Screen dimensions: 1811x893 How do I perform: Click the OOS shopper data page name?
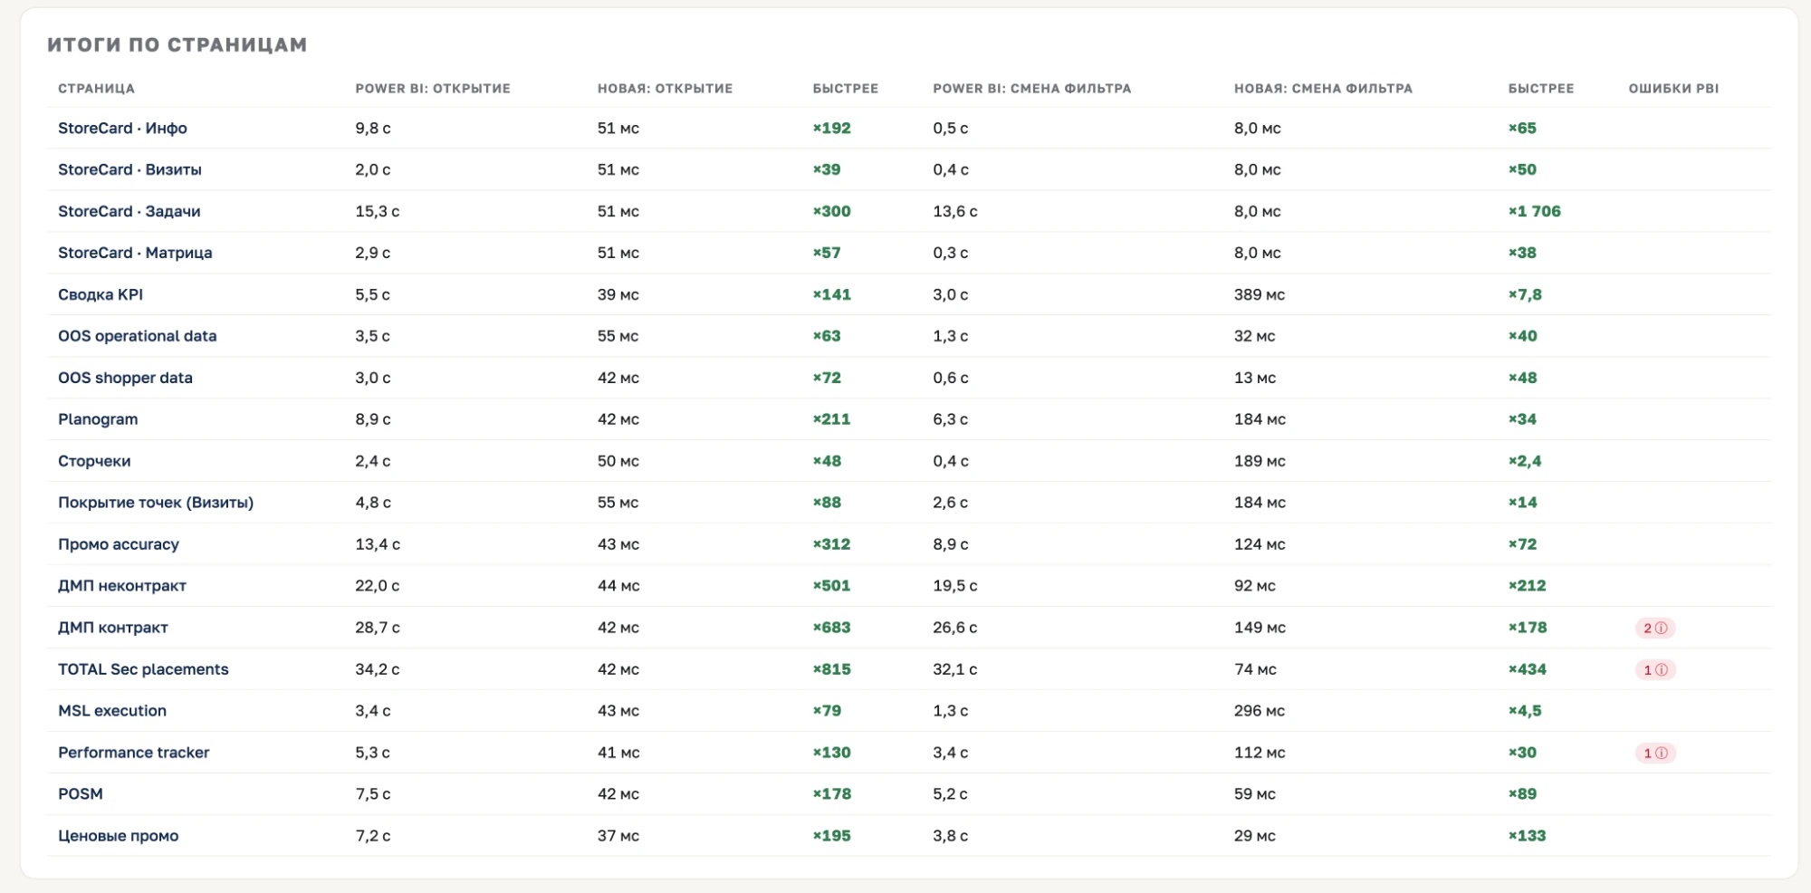[x=125, y=378]
